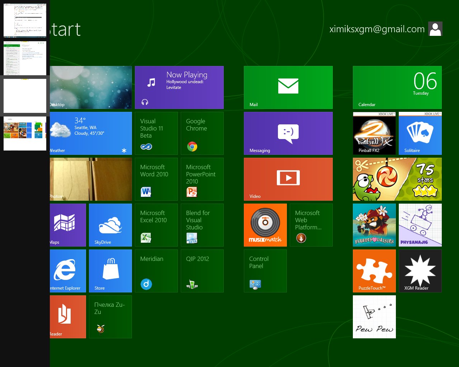Image resolution: width=459 pixels, height=367 pixels.
Task: Launch the Meridian app tile
Action: click(x=156, y=271)
